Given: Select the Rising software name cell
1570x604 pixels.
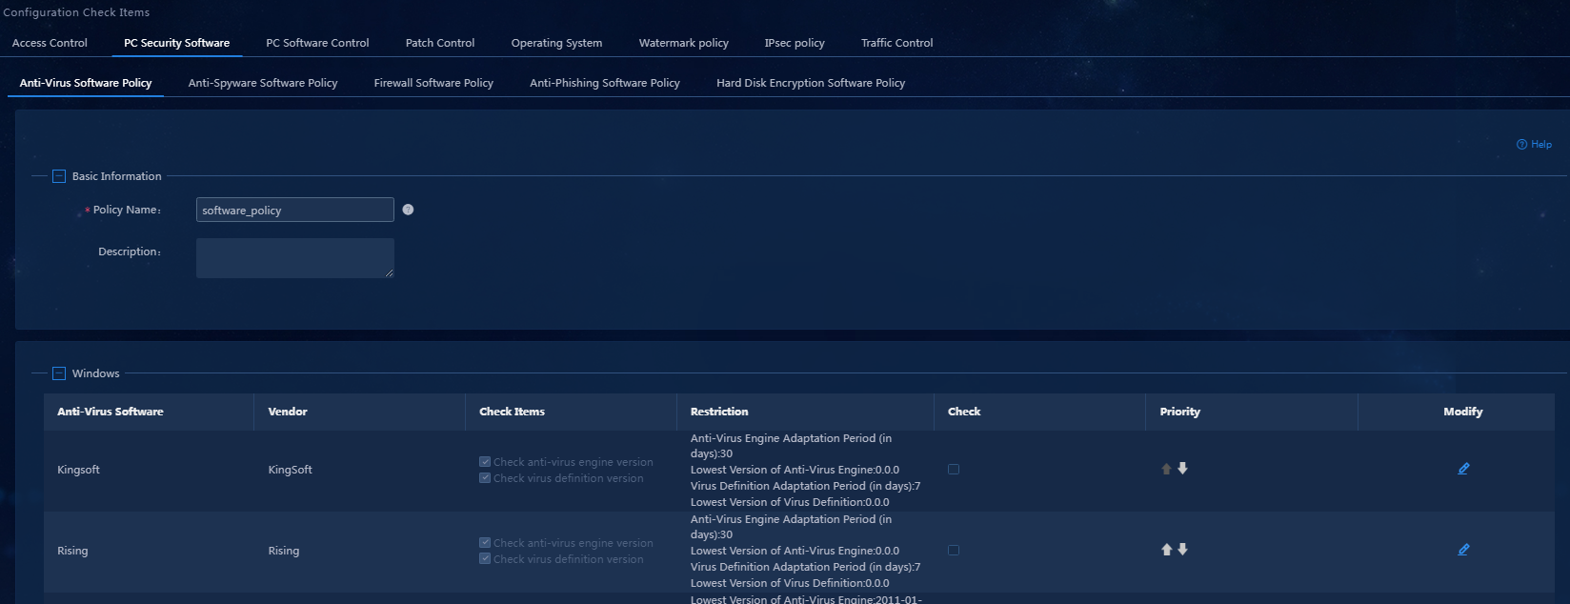Looking at the screenshot, I should tap(72, 551).
